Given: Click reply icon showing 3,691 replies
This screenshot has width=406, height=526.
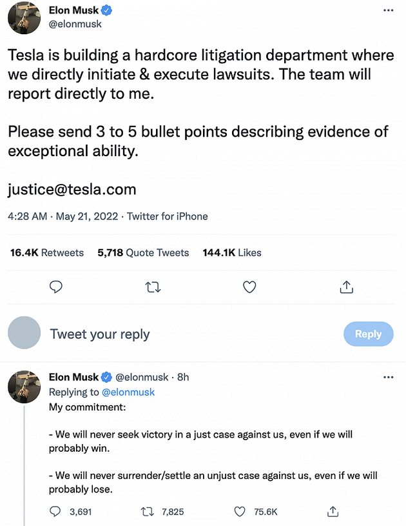Looking at the screenshot, I should pos(57,511).
